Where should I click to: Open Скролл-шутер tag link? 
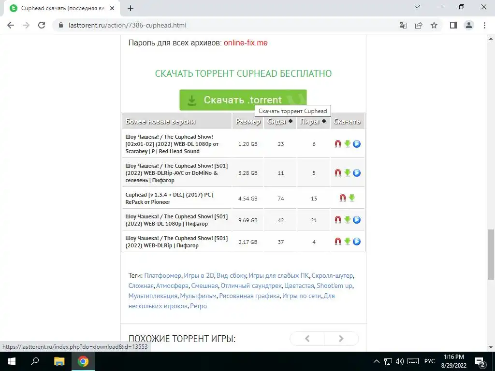(332, 275)
